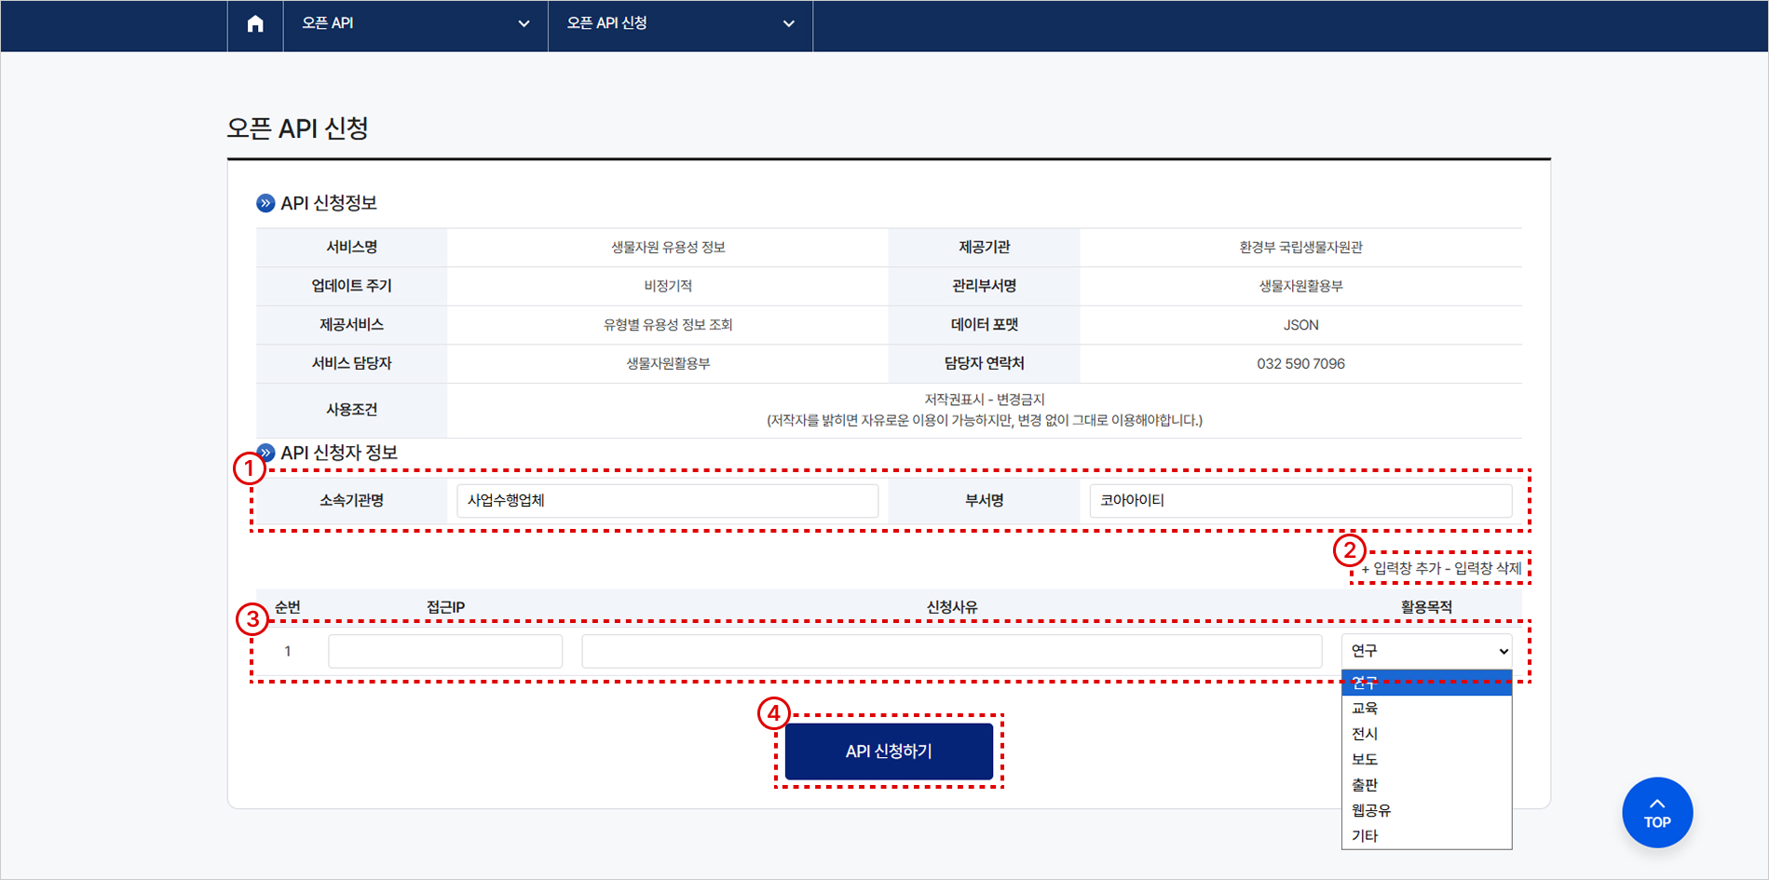
Task: Select 웹공유 from the purpose list
Action: (x=1371, y=809)
